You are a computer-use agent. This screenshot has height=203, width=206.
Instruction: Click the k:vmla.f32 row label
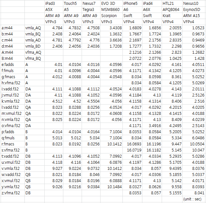tap(13, 101)
